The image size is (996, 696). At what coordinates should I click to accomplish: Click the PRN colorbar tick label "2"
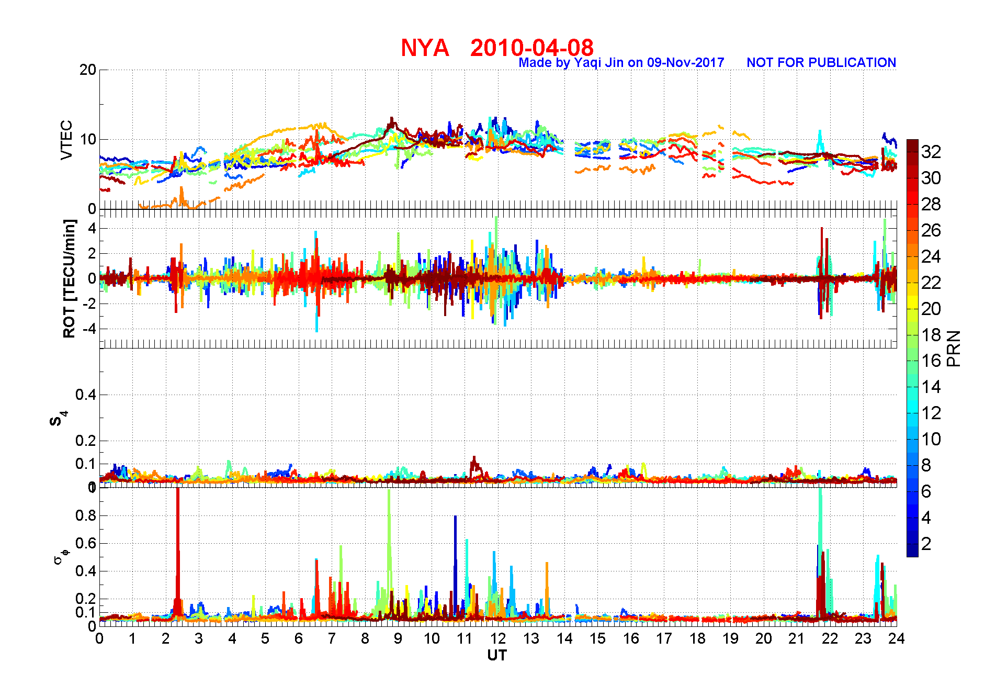(926, 544)
